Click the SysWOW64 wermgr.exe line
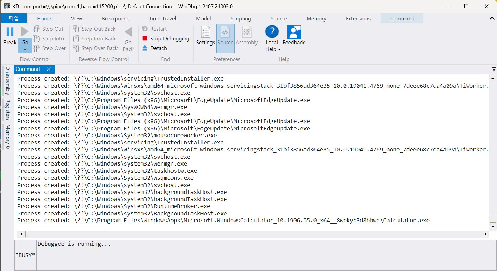 [102, 107]
